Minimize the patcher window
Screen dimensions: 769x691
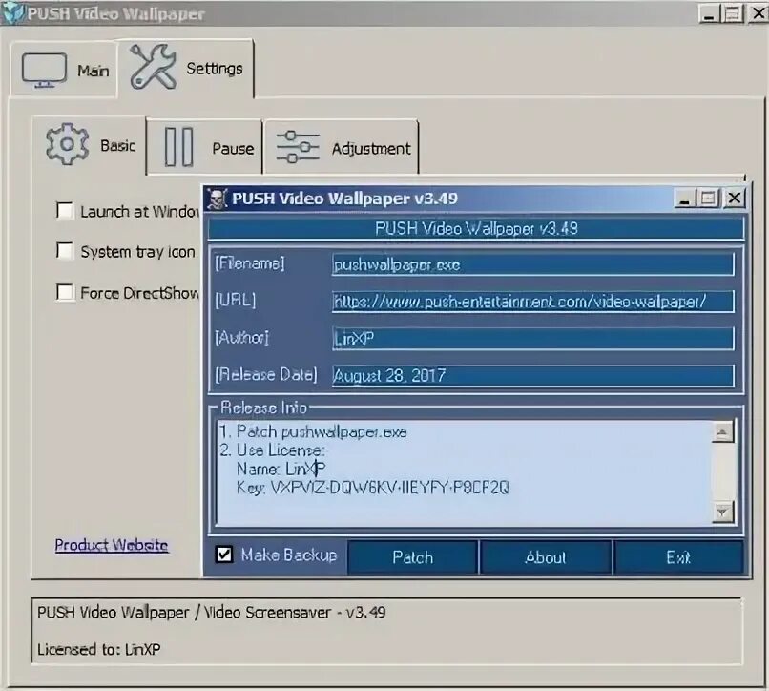(x=684, y=199)
